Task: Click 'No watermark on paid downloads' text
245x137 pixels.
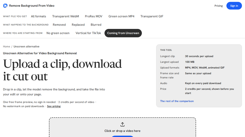Action: (23, 106)
